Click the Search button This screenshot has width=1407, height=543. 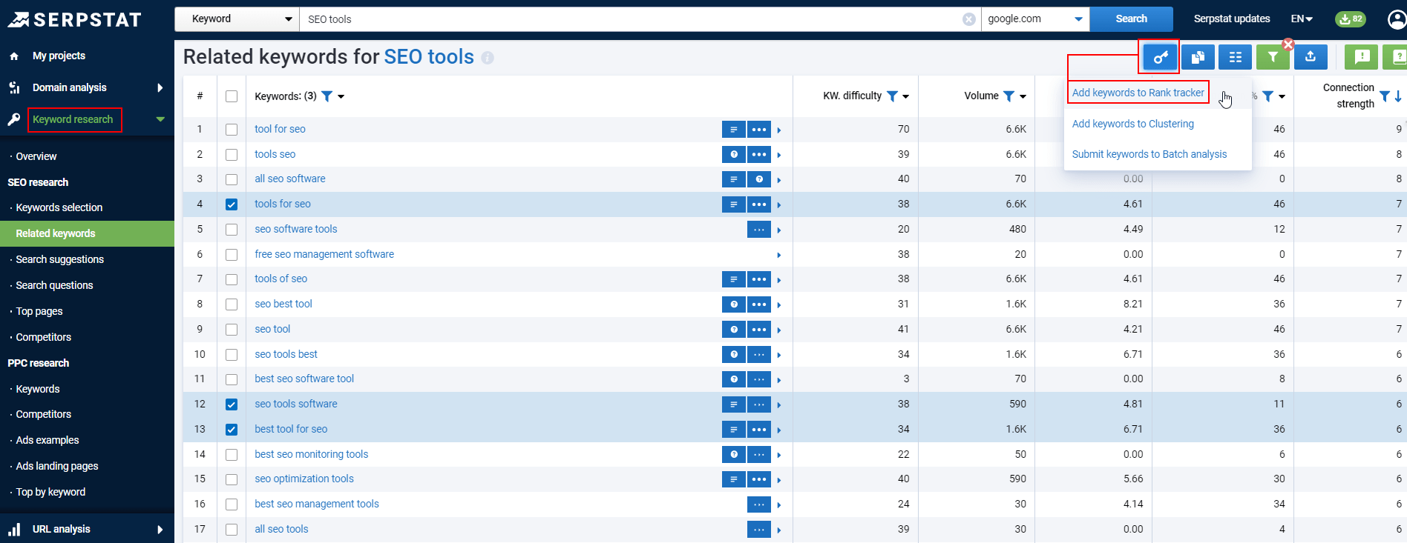(1131, 19)
